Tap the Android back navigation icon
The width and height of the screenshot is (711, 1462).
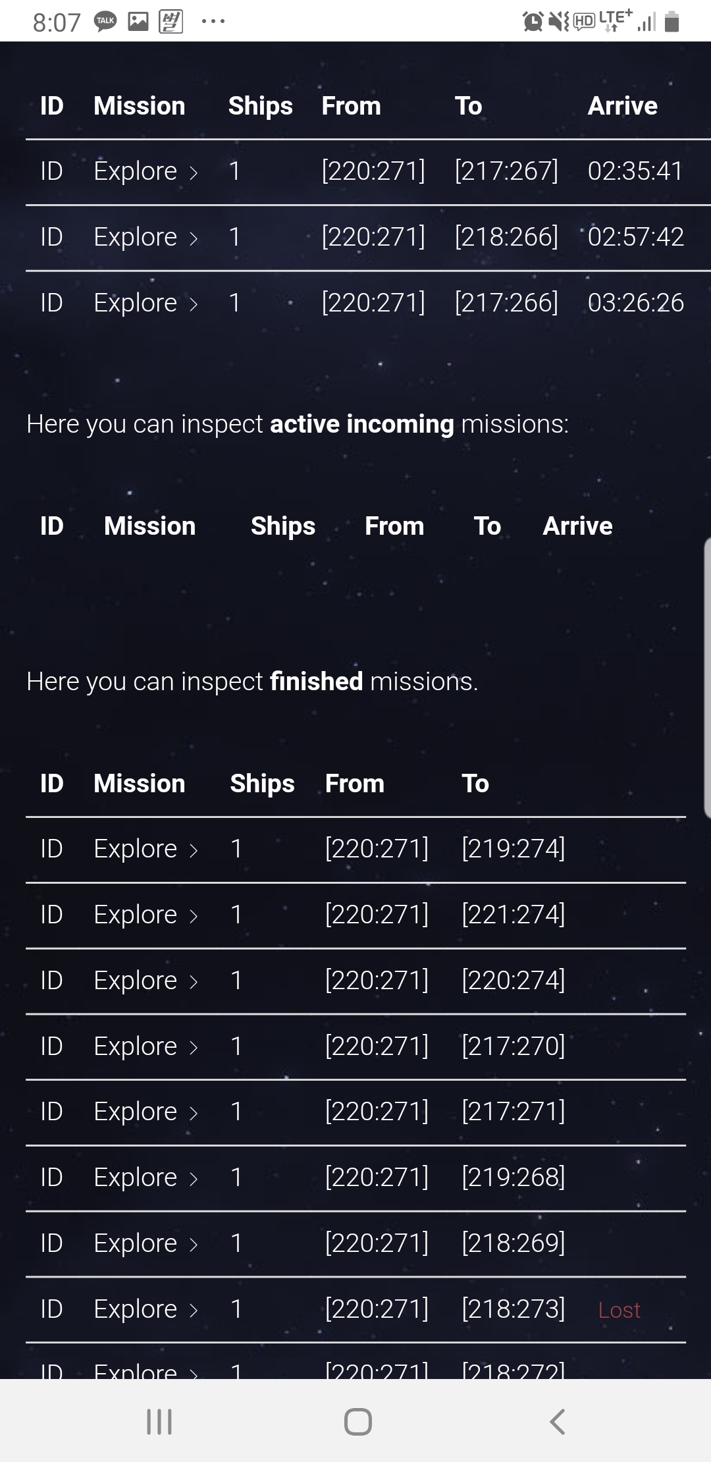point(557,1421)
